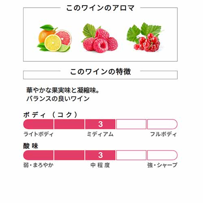Click the このワインの特徴 heading
Viewport: 203px width, 203px height.
[100, 71]
